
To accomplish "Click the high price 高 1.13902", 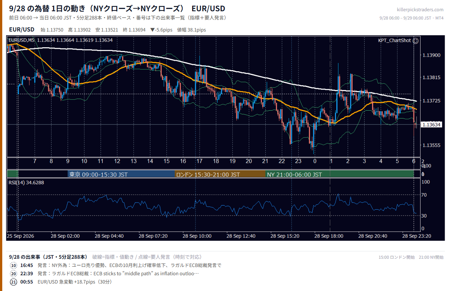I will 80,30.
